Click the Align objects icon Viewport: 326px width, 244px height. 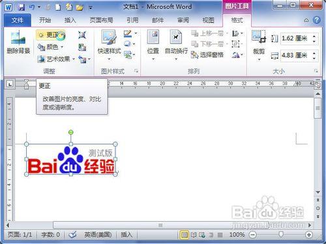point(235,33)
